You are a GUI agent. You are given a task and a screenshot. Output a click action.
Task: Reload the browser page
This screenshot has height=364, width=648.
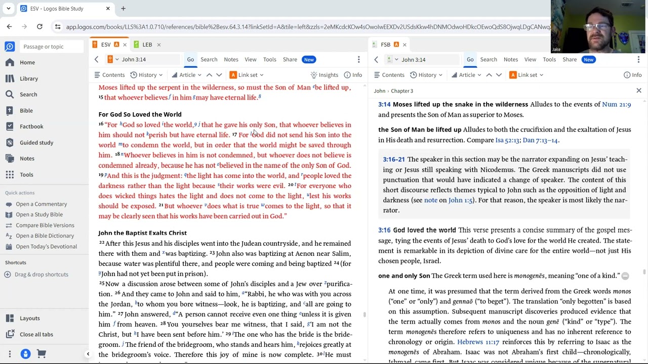[x=39, y=27]
